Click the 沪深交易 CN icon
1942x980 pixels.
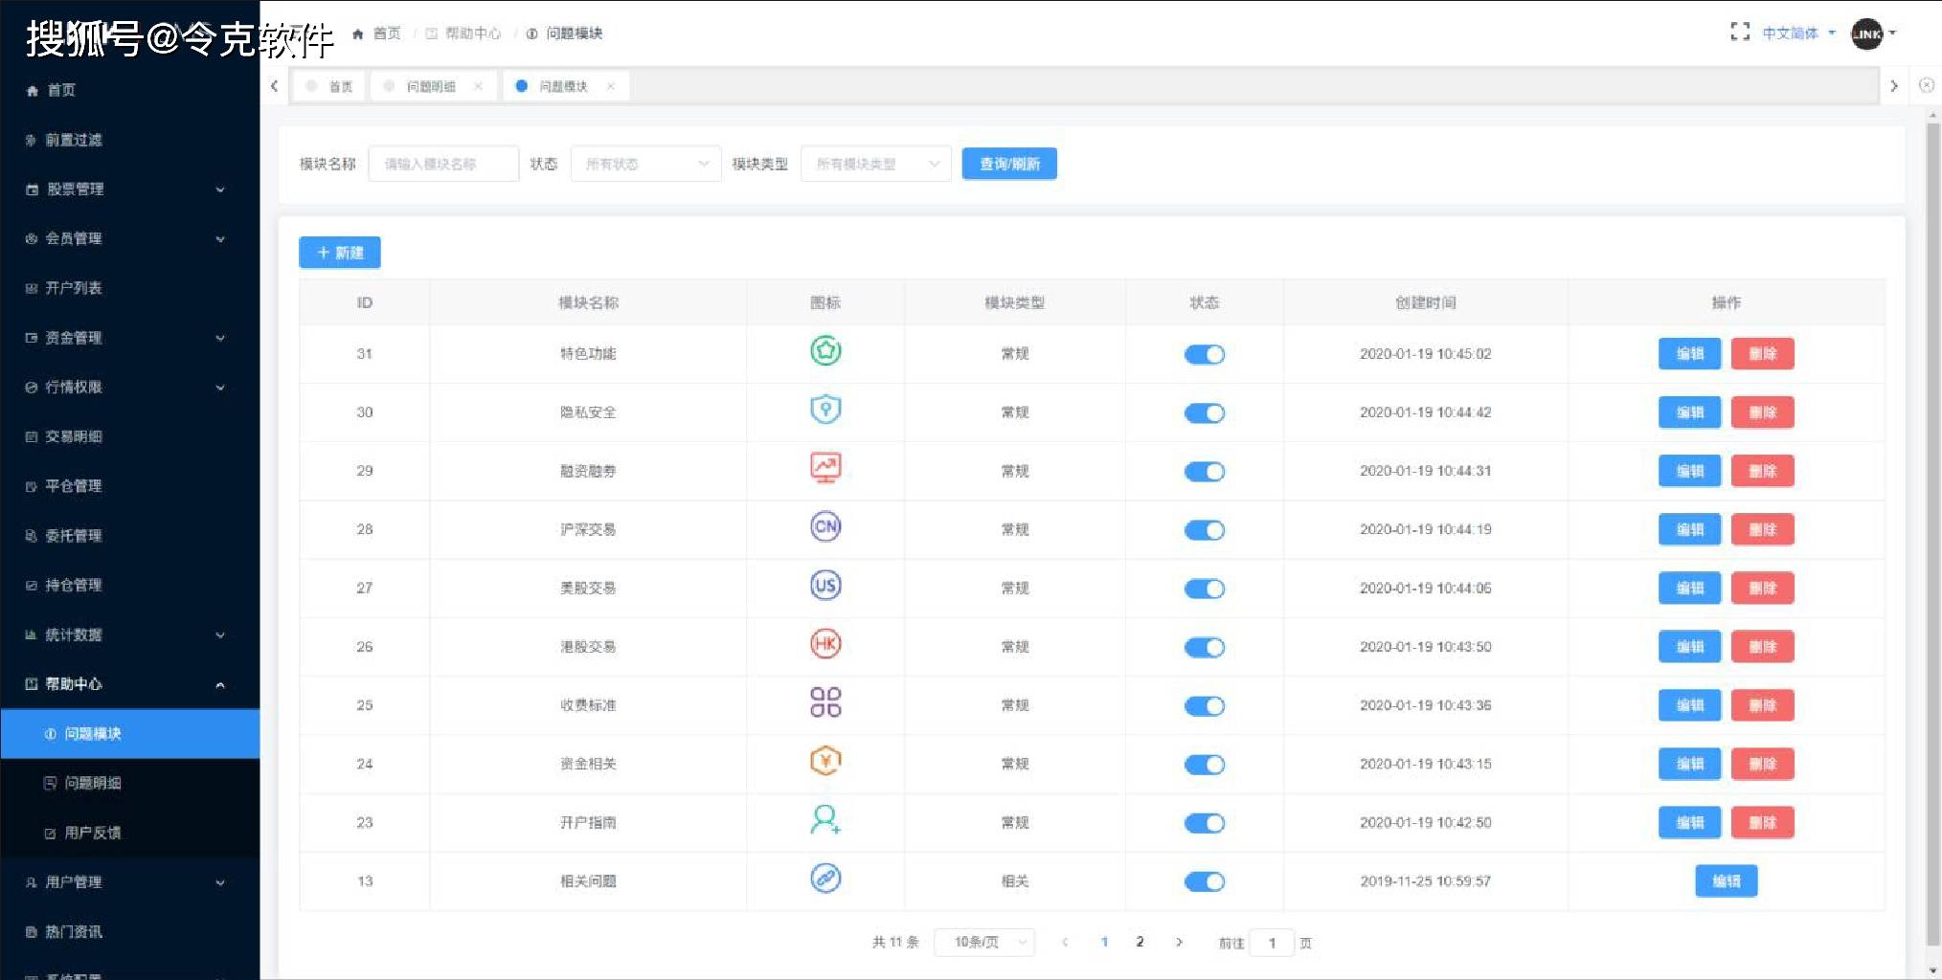click(x=825, y=526)
